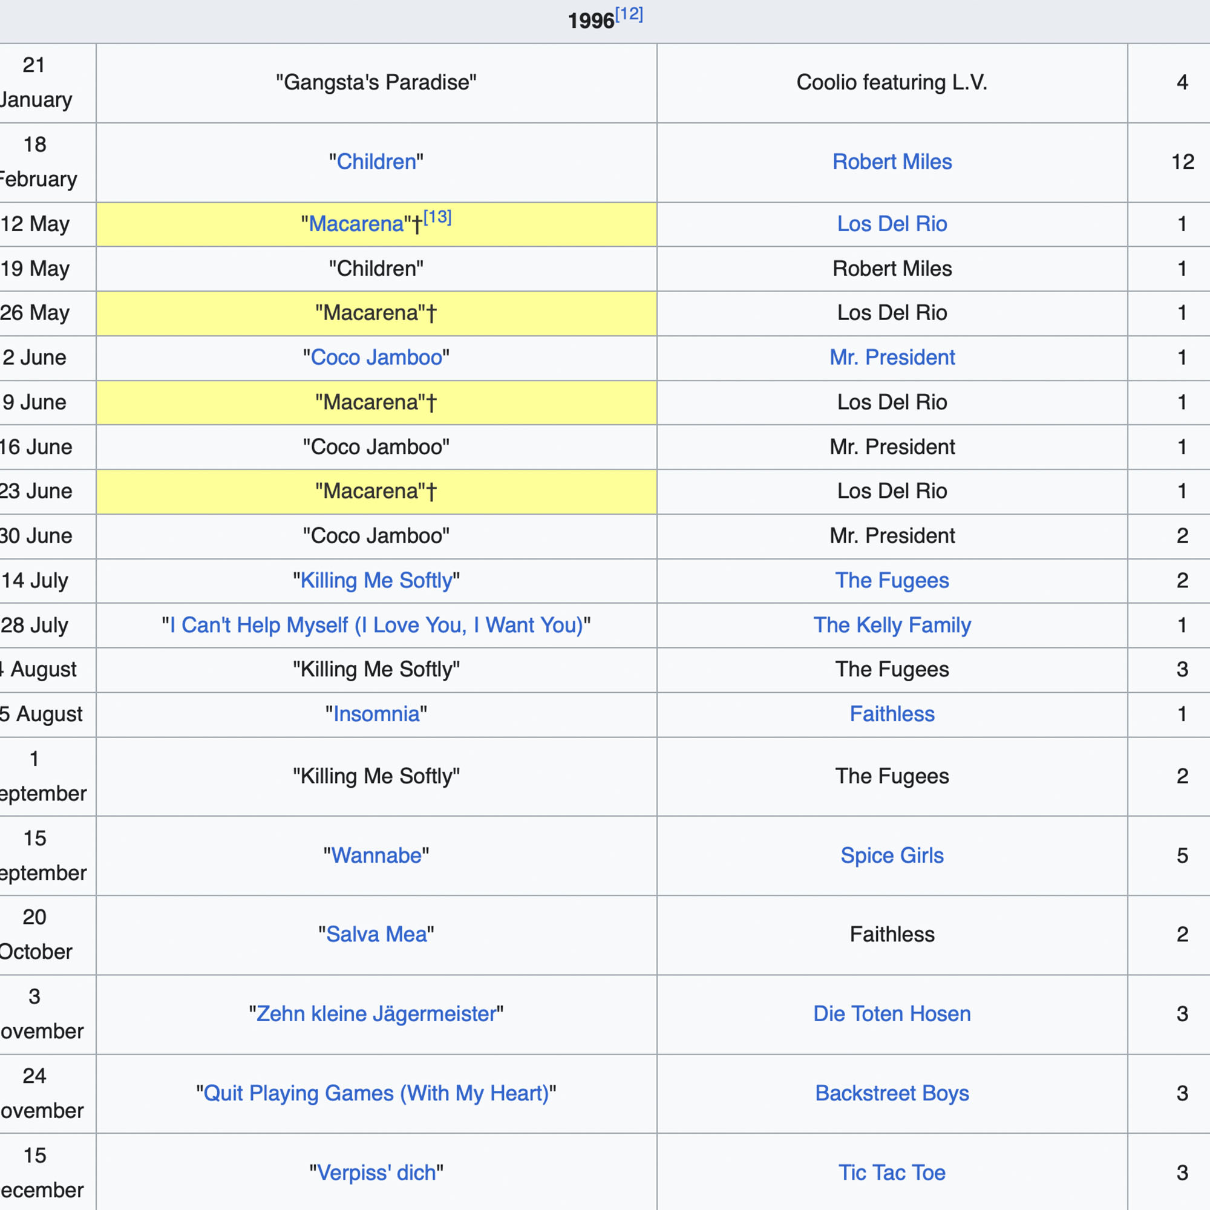Open the Tic Tac Toe artist link

(x=892, y=1172)
